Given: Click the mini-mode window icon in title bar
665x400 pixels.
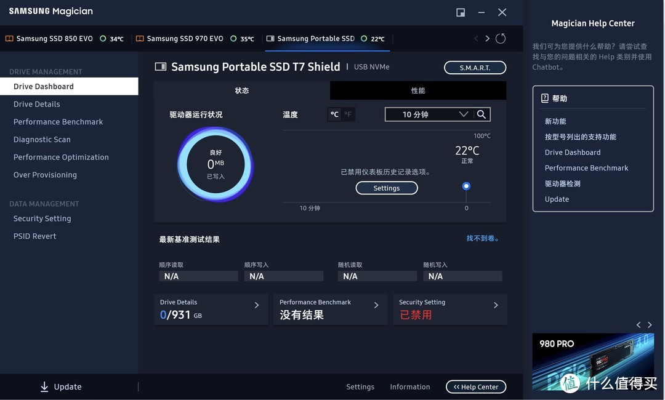Looking at the screenshot, I should (460, 12).
